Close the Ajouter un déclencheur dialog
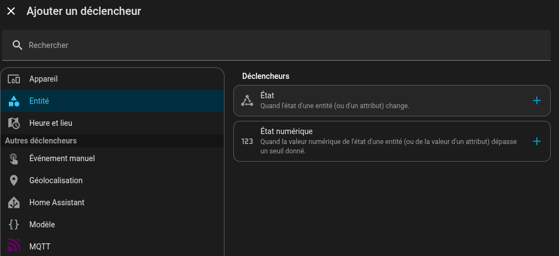Viewport: 559px width, 256px height. (x=11, y=11)
